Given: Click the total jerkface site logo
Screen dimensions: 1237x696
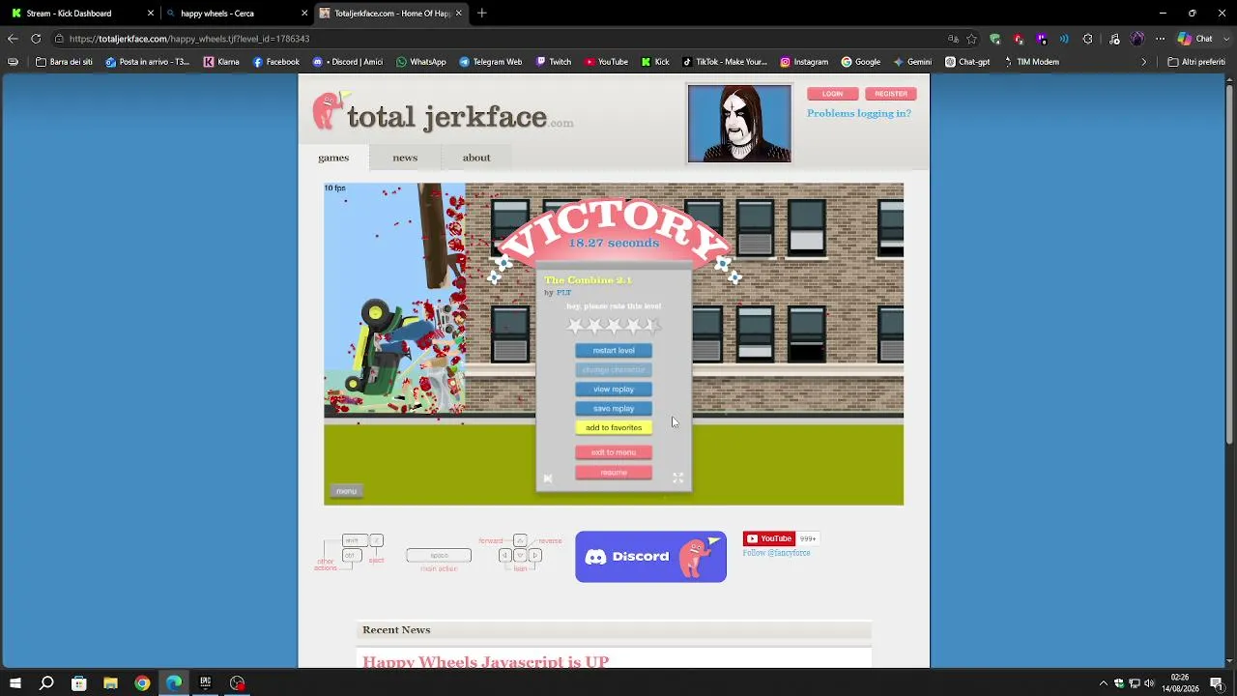Looking at the screenshot, I should coord(443,113).
